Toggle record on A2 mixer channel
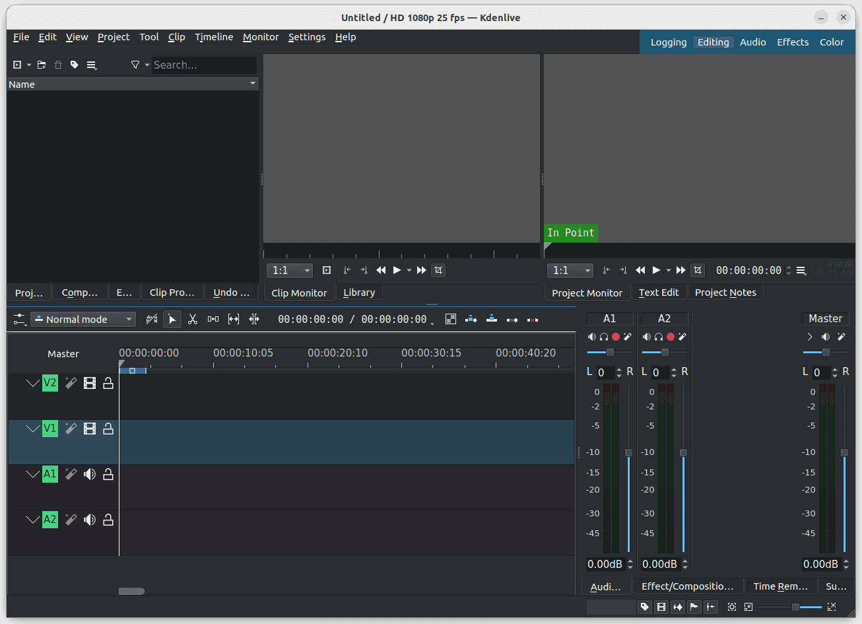 pyautogui.click(x=671, y=337)
